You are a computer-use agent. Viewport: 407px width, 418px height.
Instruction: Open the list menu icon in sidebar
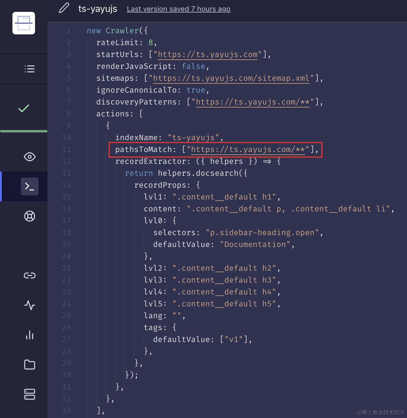pyautogui.click(x=29, y=69)
